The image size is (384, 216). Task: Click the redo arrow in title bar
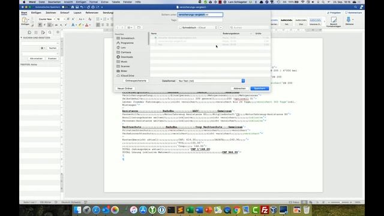[x=88, y=7]
